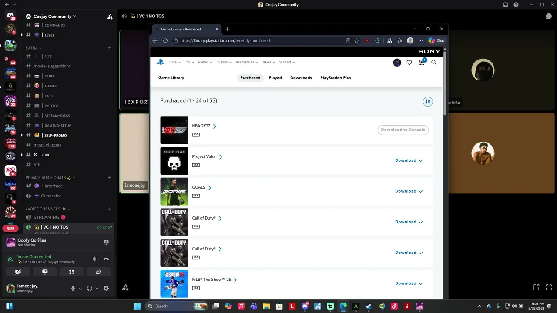
Task: Expand the PS5 navigation menu
Action: pyautogui.click(x=189, y=62)
